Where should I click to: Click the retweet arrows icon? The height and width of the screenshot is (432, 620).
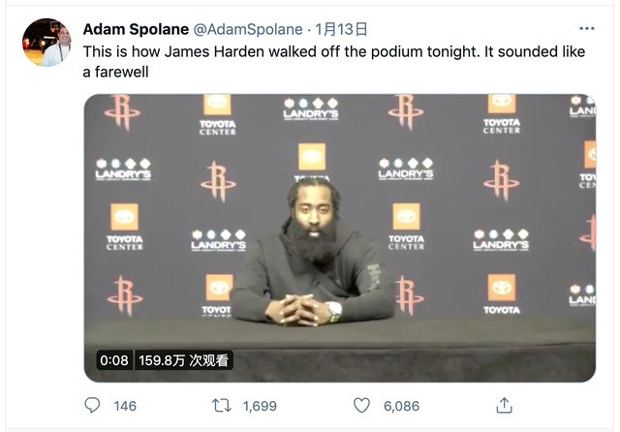(x=222, y=406)
